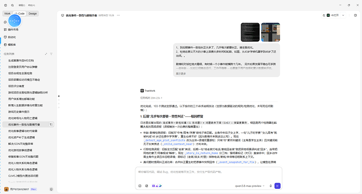Click the _child_context_near code link
362x194 pixels.
tap(177, 144)
